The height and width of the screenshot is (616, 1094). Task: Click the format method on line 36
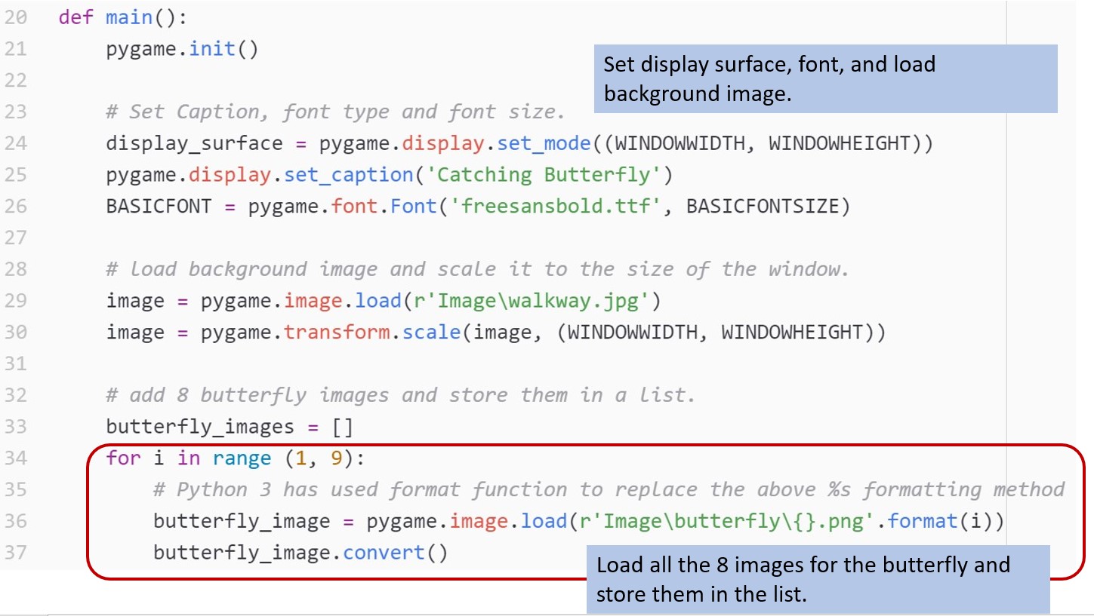coord(923,520)
